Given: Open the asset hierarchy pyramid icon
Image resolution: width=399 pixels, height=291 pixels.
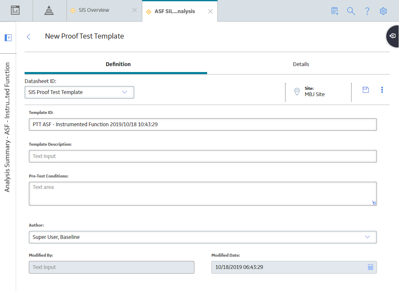Looking at the screenshot, I should (x=49, y=11).
